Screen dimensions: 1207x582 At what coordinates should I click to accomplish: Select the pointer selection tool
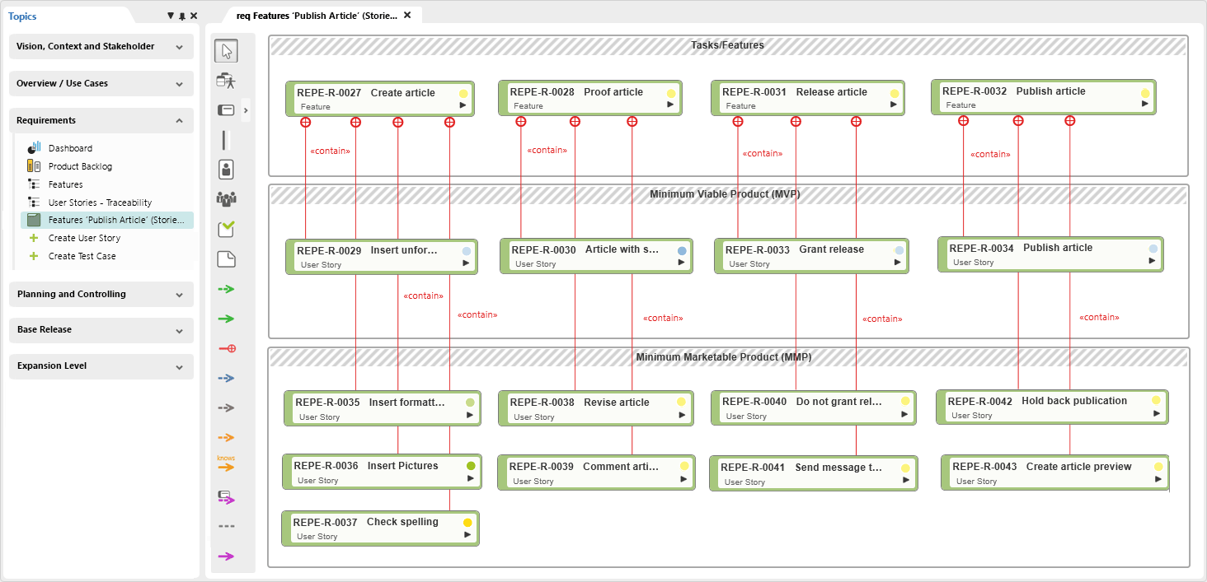227,51
